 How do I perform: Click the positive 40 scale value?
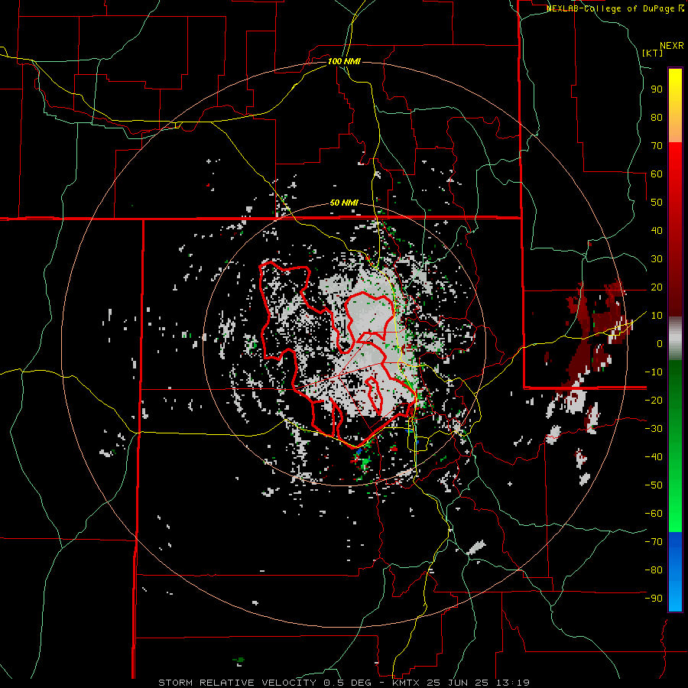click(x=657, y=230)
